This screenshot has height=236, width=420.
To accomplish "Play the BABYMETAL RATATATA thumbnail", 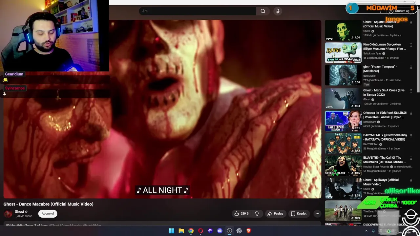I will (343, 143).
